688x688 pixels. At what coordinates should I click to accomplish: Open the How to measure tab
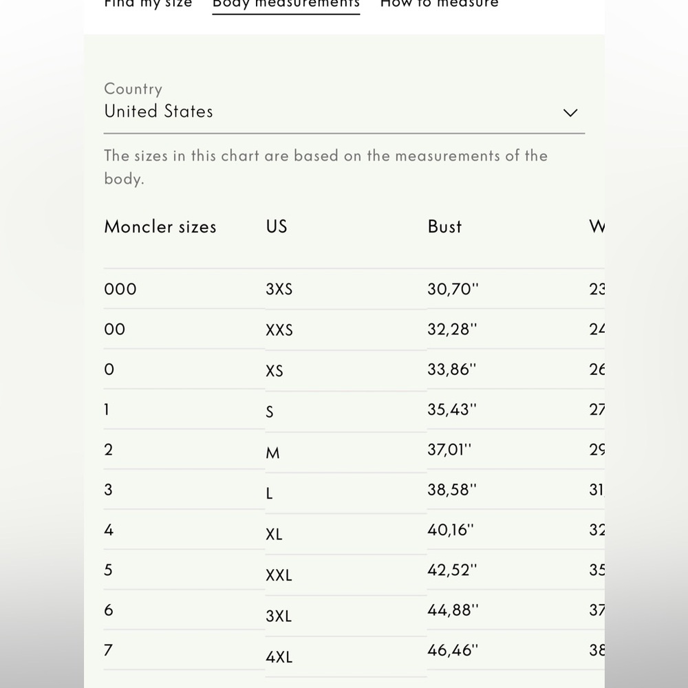tap(439, 4)
